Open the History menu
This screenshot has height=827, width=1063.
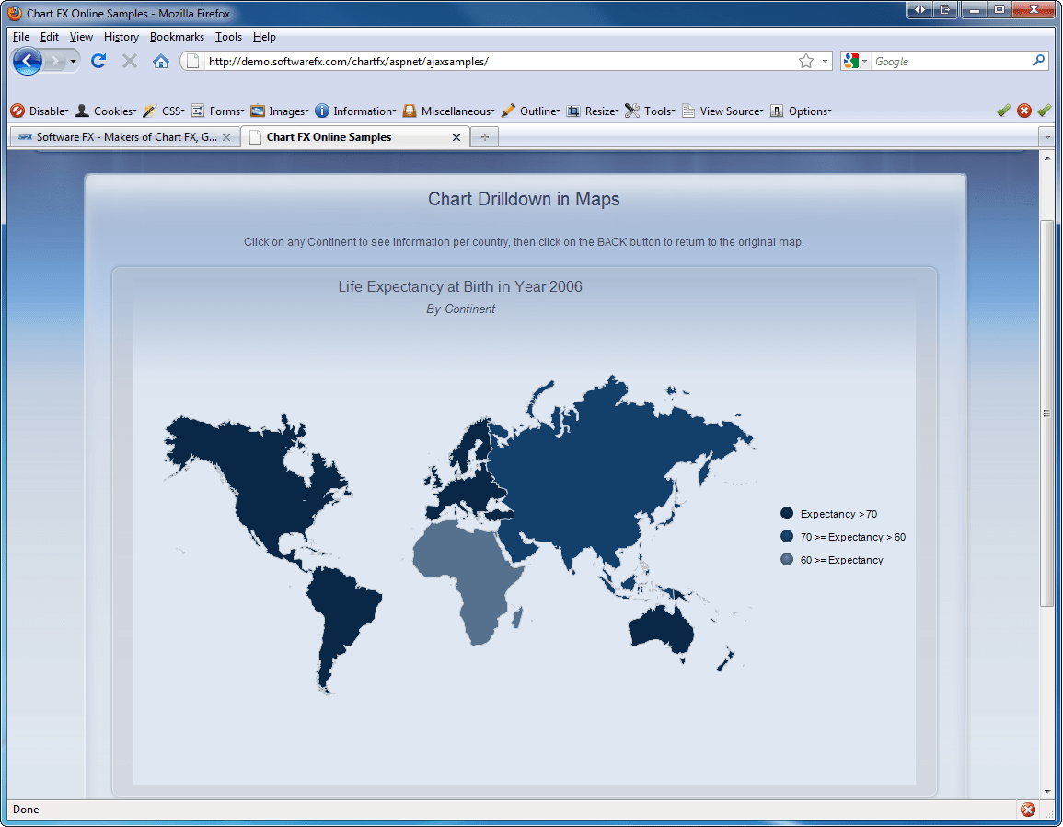tap(121, 37)
